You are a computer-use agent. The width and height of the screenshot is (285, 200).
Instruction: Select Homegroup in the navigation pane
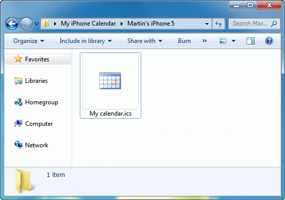(41, 102)
